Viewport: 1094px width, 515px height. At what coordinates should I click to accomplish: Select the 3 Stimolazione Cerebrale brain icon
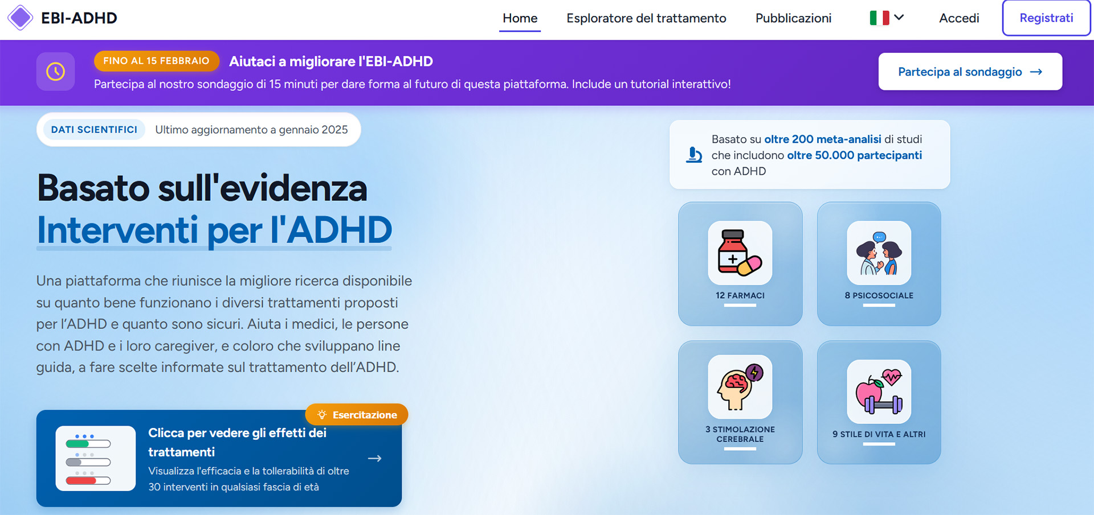pyautogui.click(x=740, y=387)
